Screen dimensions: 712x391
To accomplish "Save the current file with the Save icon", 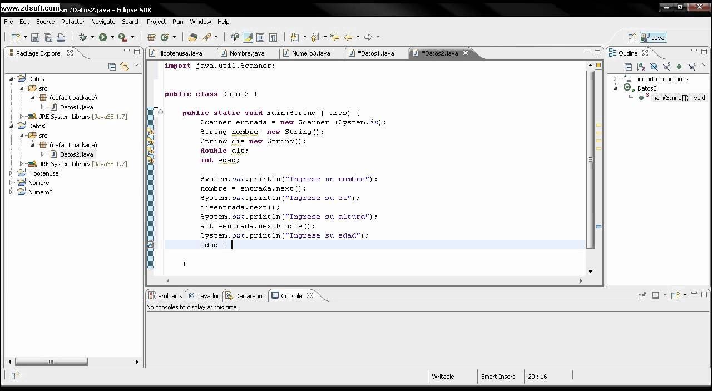I will pos(35,37).
